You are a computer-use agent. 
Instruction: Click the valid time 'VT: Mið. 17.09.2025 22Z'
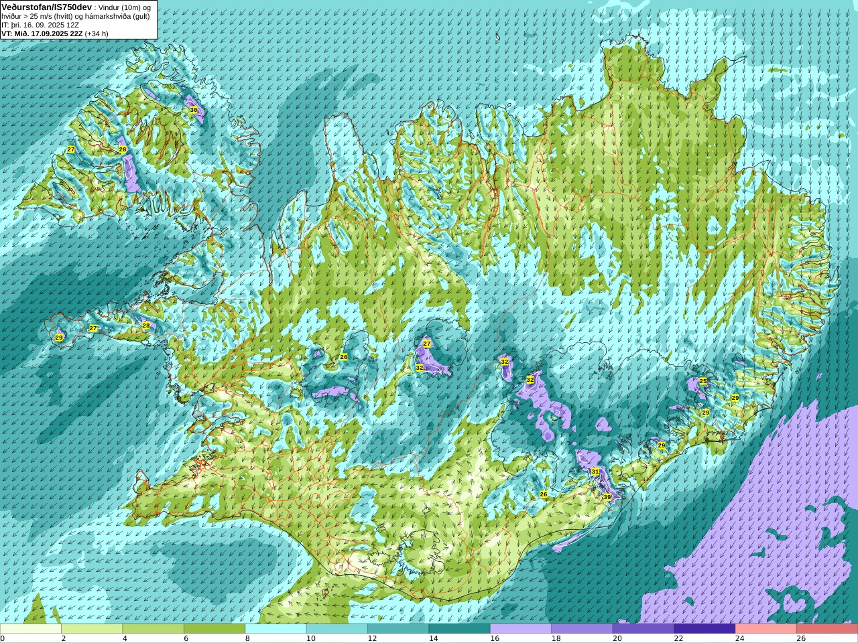pos(42,33)
